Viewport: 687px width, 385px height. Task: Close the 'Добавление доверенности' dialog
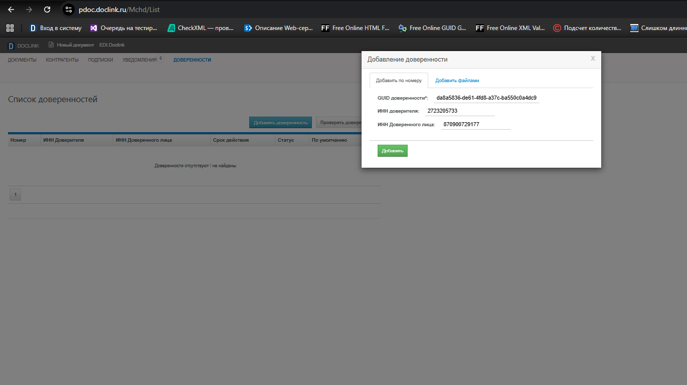[593, 59]
